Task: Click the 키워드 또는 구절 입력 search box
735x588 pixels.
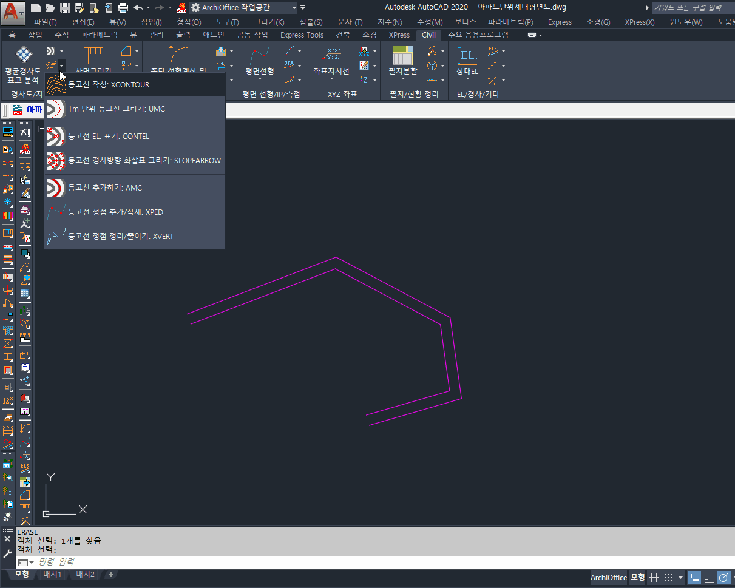Action: [693, 8]
